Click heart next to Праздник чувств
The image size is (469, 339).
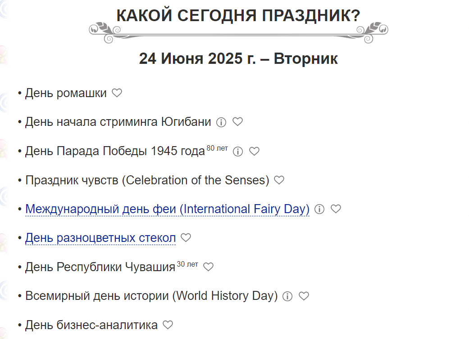point(279,180)
